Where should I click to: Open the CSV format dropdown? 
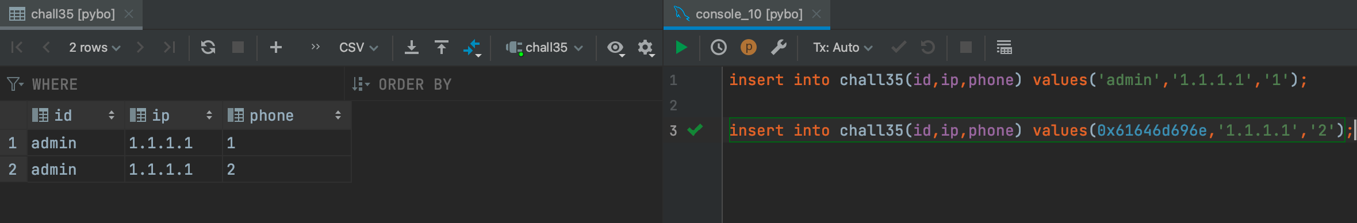tap(358, 47)
